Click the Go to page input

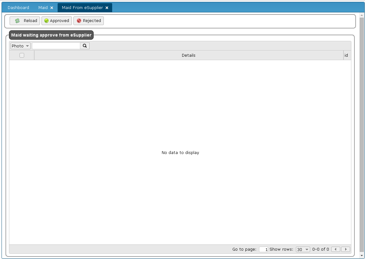tap(263, 249)
